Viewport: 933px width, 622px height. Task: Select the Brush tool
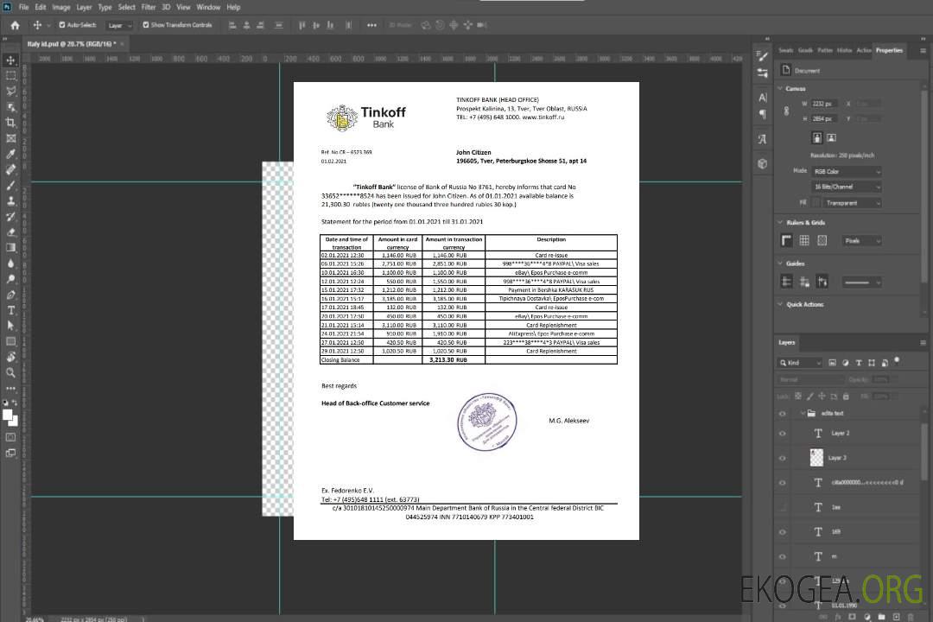tap(10, 186)
